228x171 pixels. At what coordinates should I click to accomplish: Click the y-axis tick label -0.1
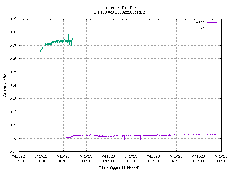(12, 152)
